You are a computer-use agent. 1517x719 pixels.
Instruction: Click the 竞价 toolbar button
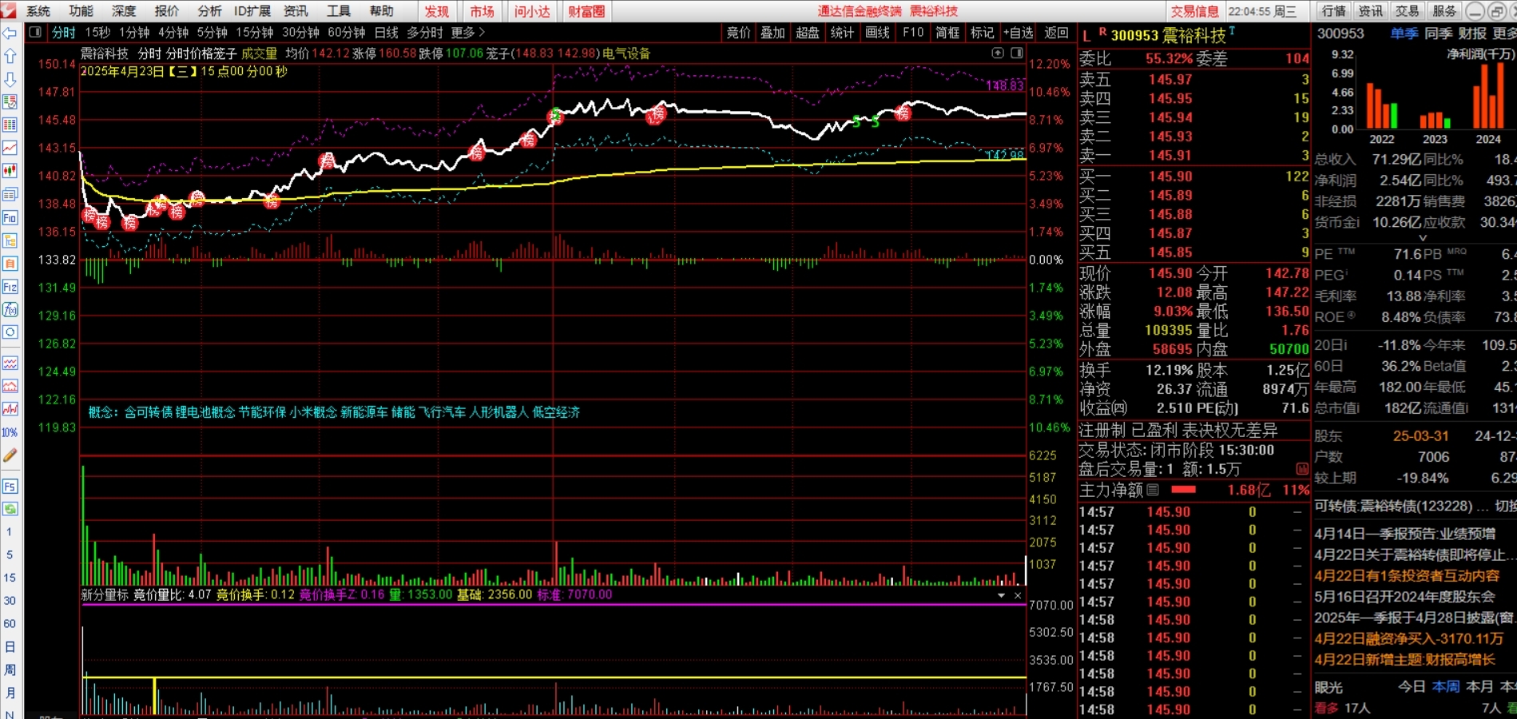[738, 33]
